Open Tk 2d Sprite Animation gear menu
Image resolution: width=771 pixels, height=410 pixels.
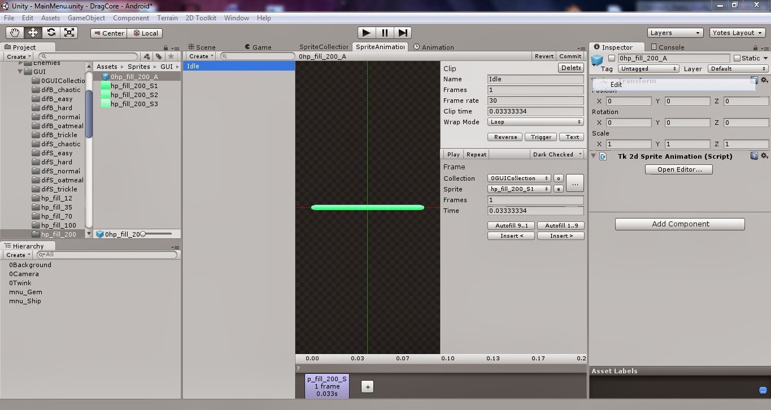click(764, 156)
